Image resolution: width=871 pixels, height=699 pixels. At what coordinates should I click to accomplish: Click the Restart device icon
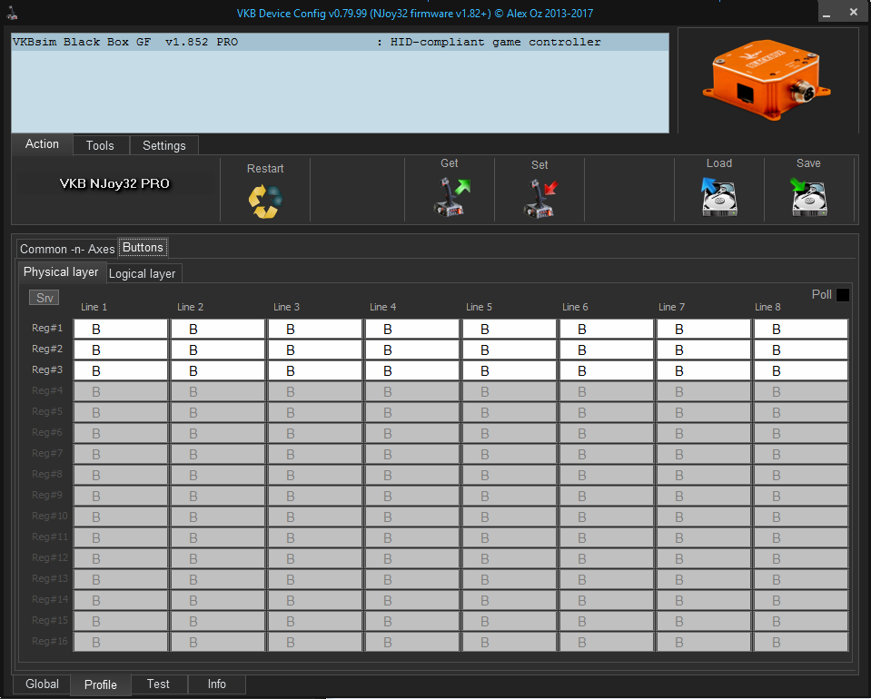[265, 201]
